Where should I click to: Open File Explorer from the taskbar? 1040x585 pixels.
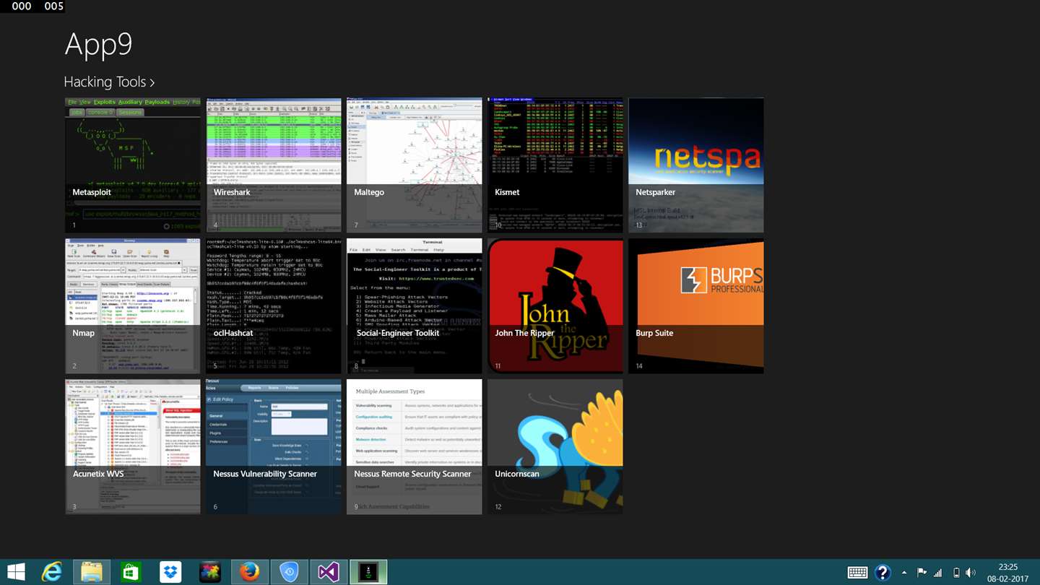pyautogui.click(x=92, y=572)
